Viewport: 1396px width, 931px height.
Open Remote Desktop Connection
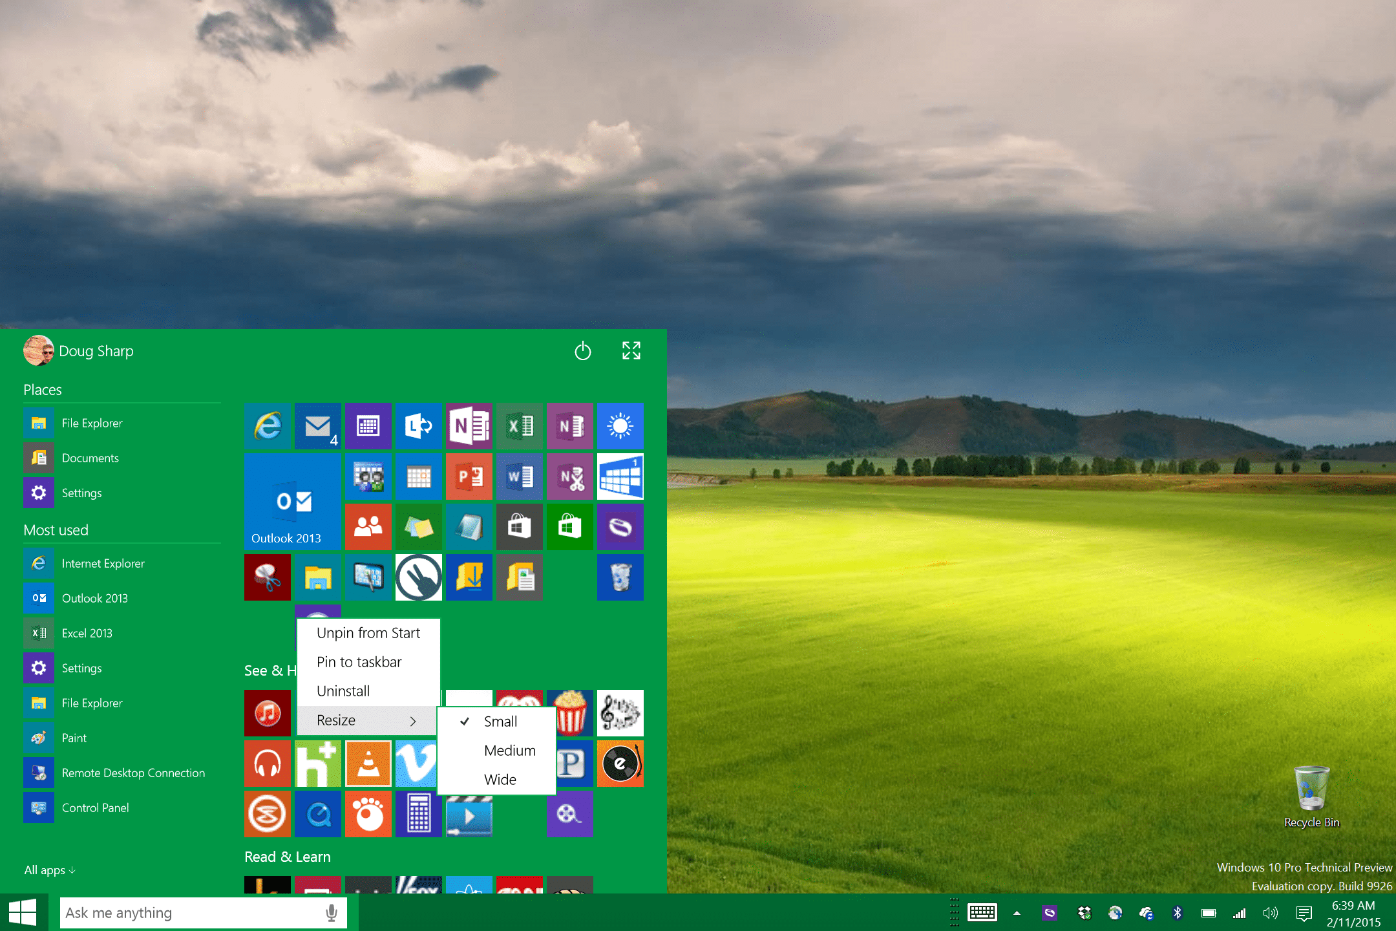122,773
